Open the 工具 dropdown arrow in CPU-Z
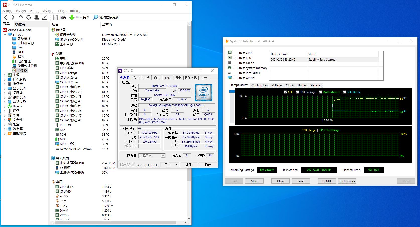 (x=177, y=165)
